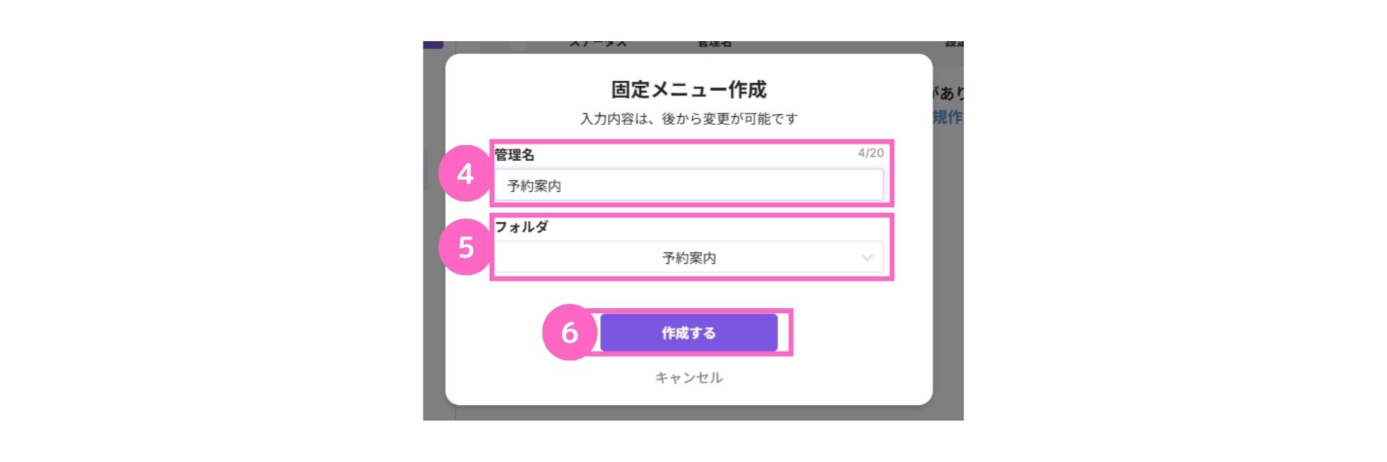Select the 管理名 column header behind dialog
Screen dimensions: 1387x462
tap(714, 44)
